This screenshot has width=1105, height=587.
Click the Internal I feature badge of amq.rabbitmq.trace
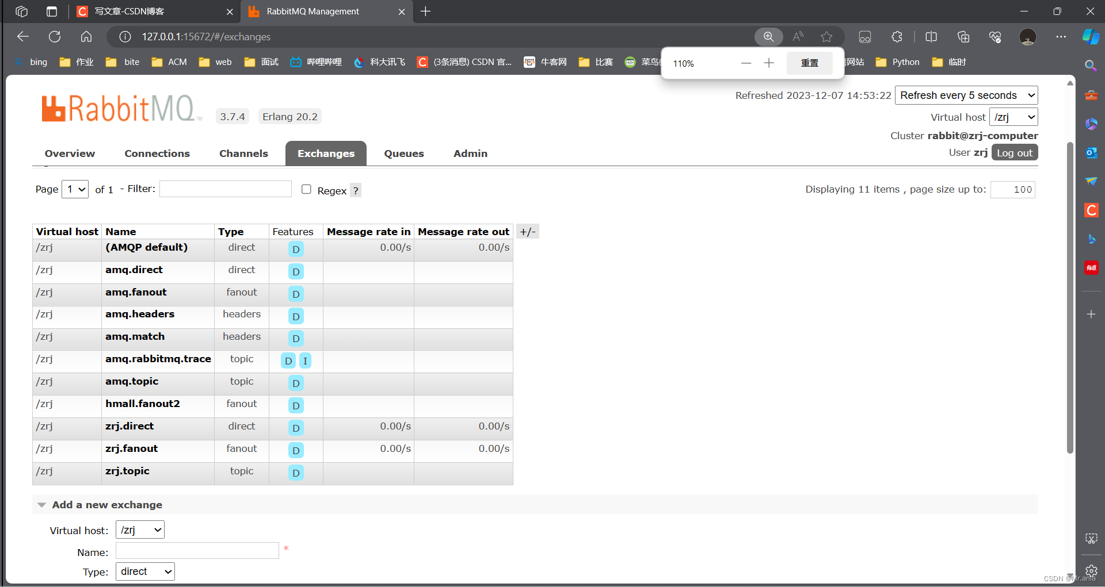point(305,360)
